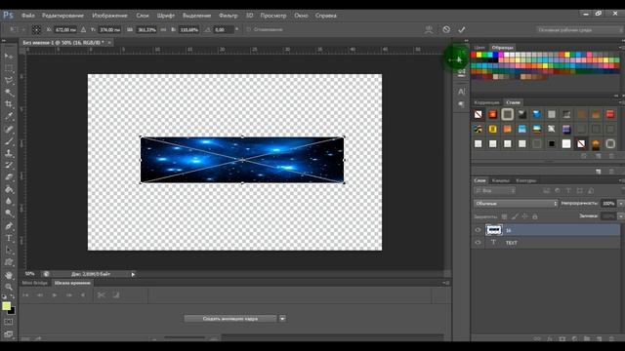This screenshot has height=351, width=625.
Task: Swap foreground and background colors
Action: (x=13, y=296)
